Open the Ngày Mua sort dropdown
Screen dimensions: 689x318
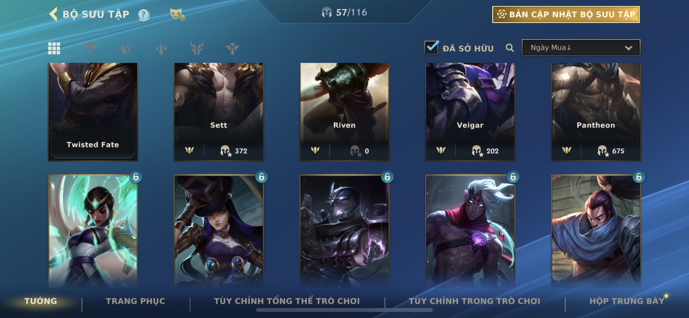[x=581, y=48]
